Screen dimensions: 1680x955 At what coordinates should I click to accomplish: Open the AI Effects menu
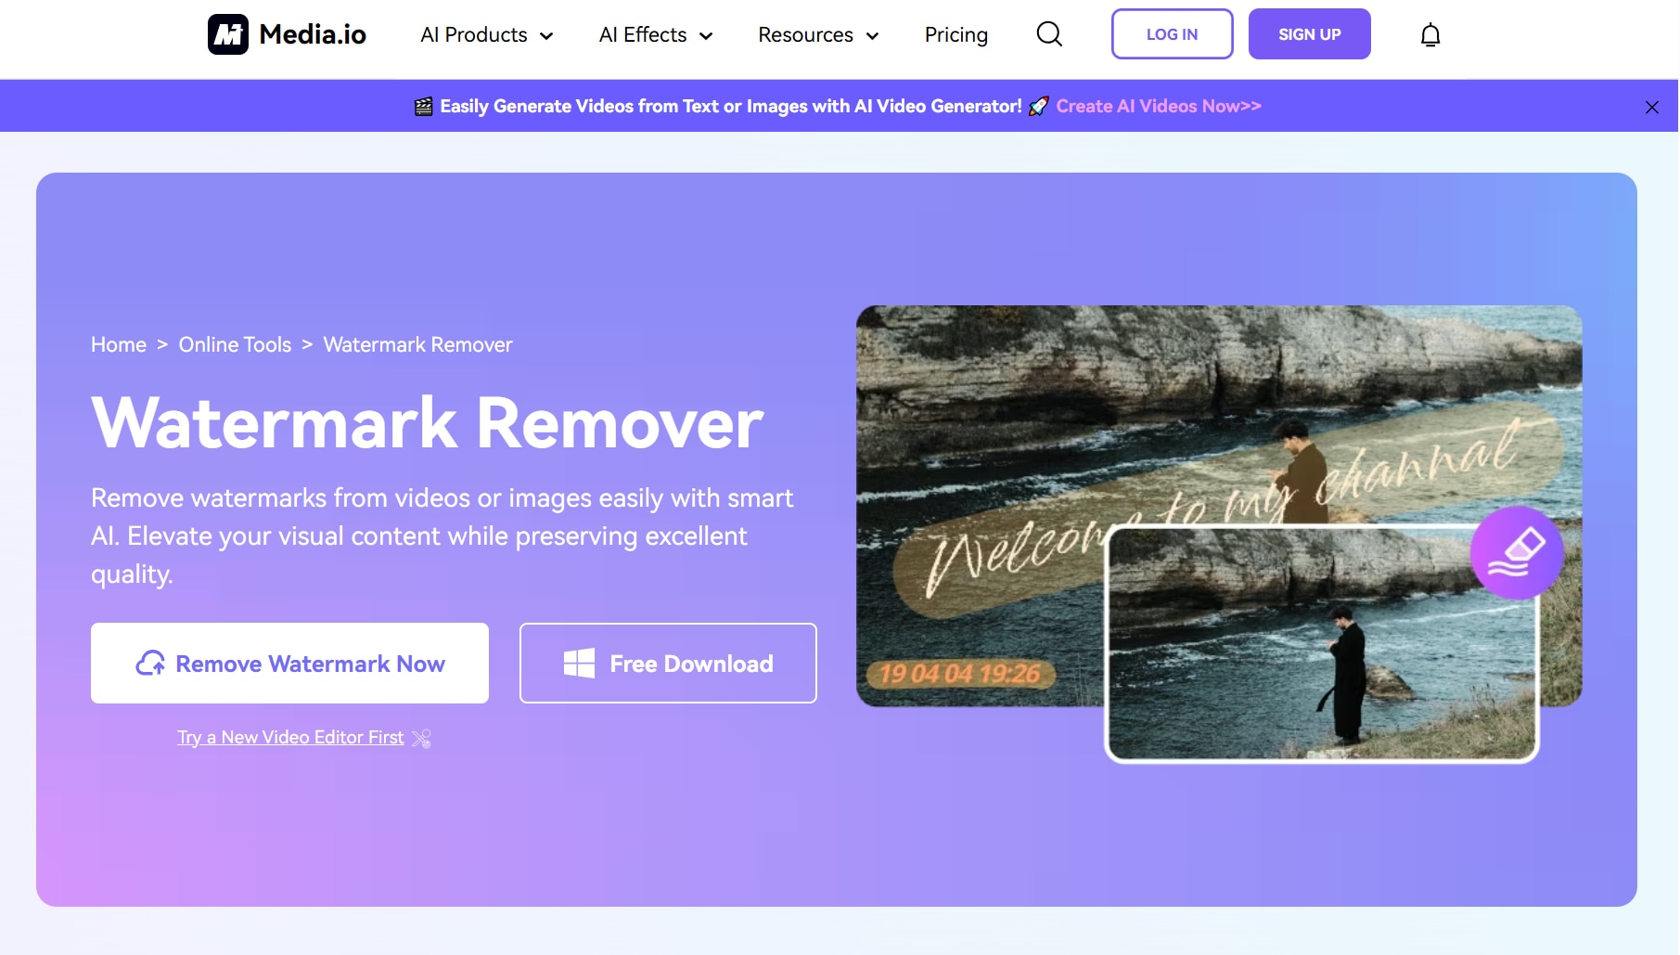point(655,34)
